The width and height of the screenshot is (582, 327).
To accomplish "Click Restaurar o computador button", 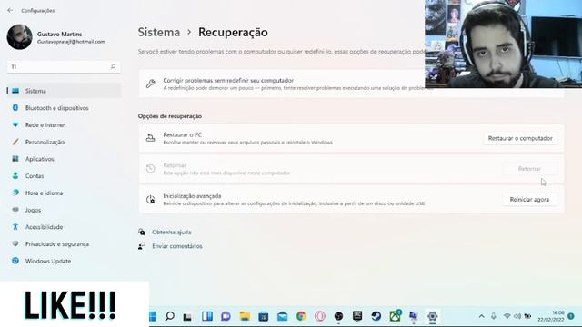I will point(520,138).
